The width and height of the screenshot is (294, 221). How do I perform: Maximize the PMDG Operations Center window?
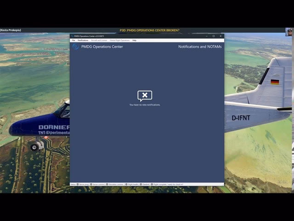214,36
